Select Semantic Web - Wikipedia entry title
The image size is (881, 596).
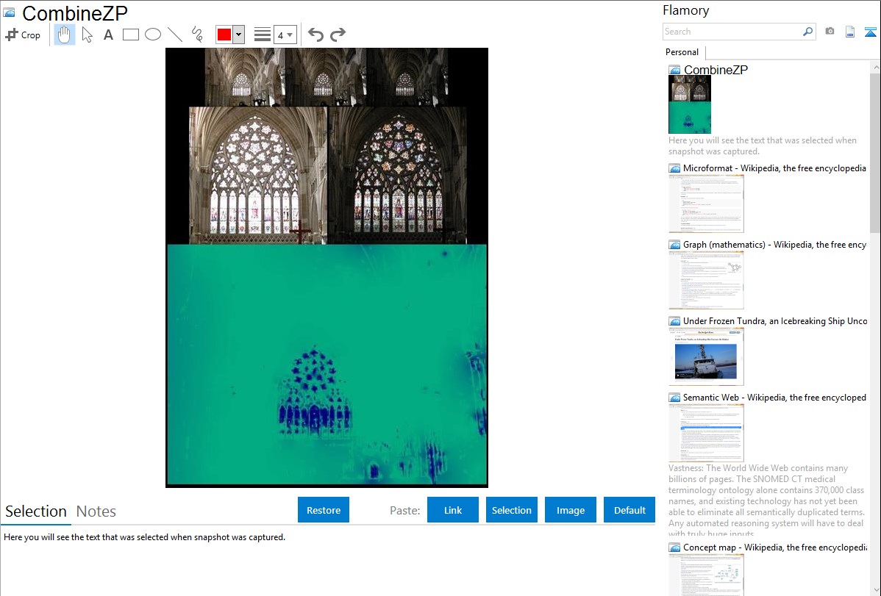774,397
